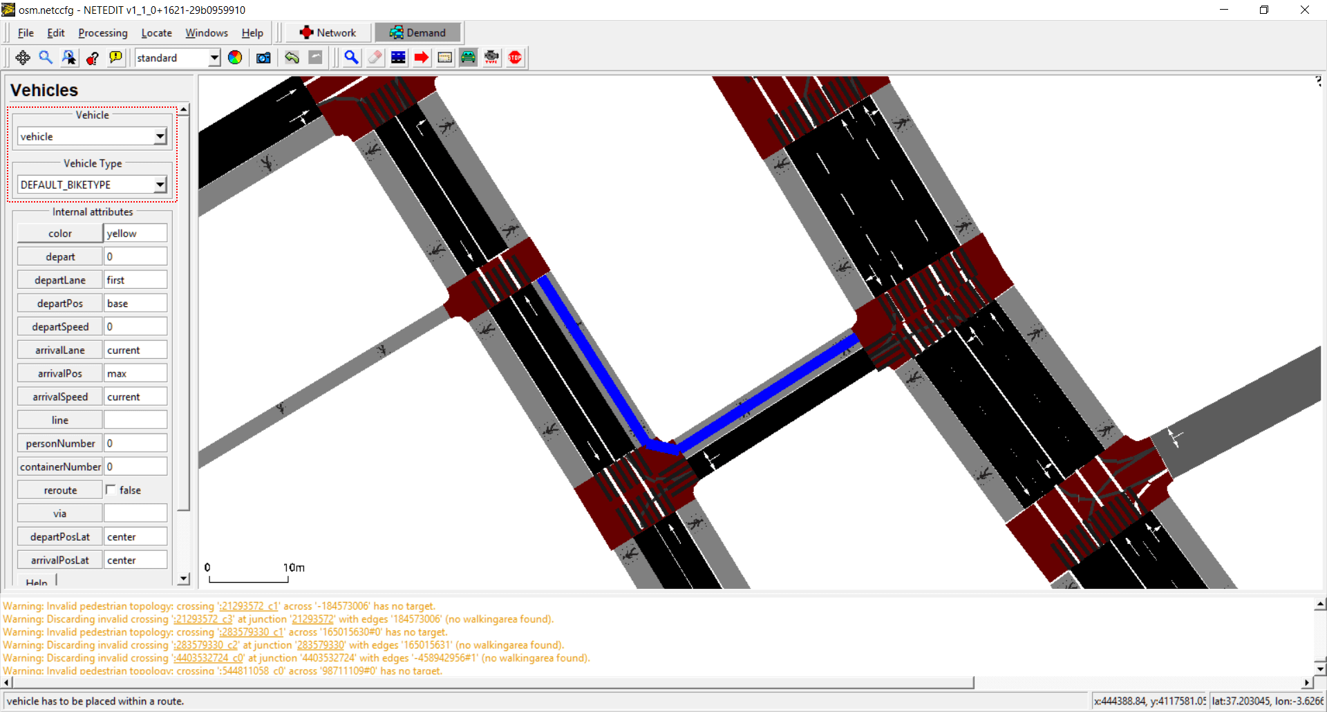Open the standard view scheme dropdown
The width and height of the screenshot is (1327, 712).
[214, 58]
